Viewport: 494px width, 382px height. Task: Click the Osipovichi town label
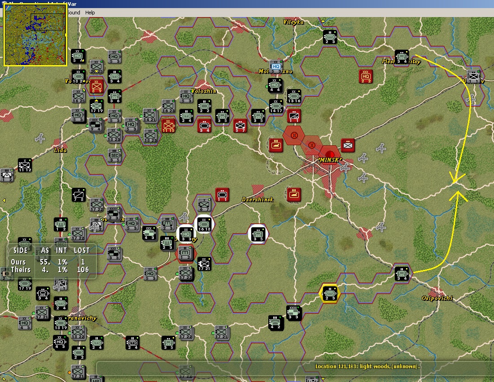pyautogui.click(x=437, y=298)
